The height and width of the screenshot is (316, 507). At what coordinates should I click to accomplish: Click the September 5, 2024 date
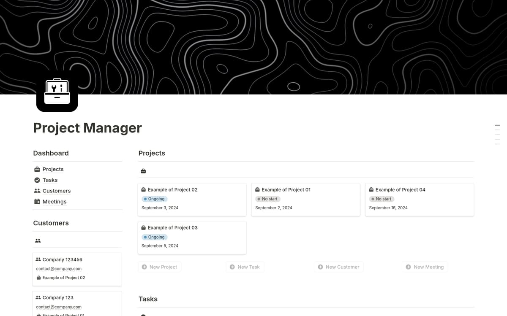pos(160,246)
